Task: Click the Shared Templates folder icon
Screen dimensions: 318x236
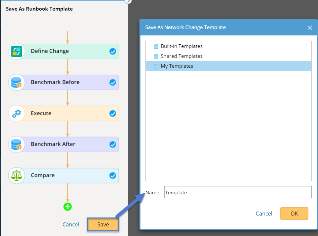Action: [x=156, y=56]
